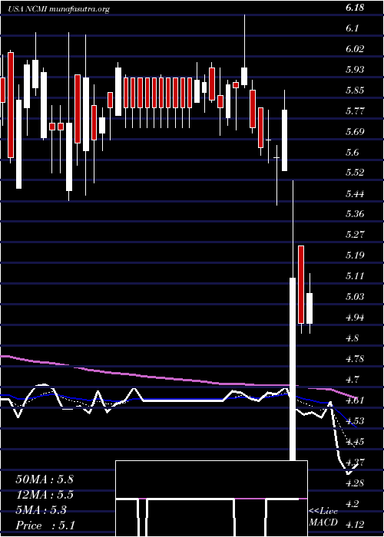Select the 5.36 price axis label
The width and height of the screenshot is (384, 537).
coord(355,214)
